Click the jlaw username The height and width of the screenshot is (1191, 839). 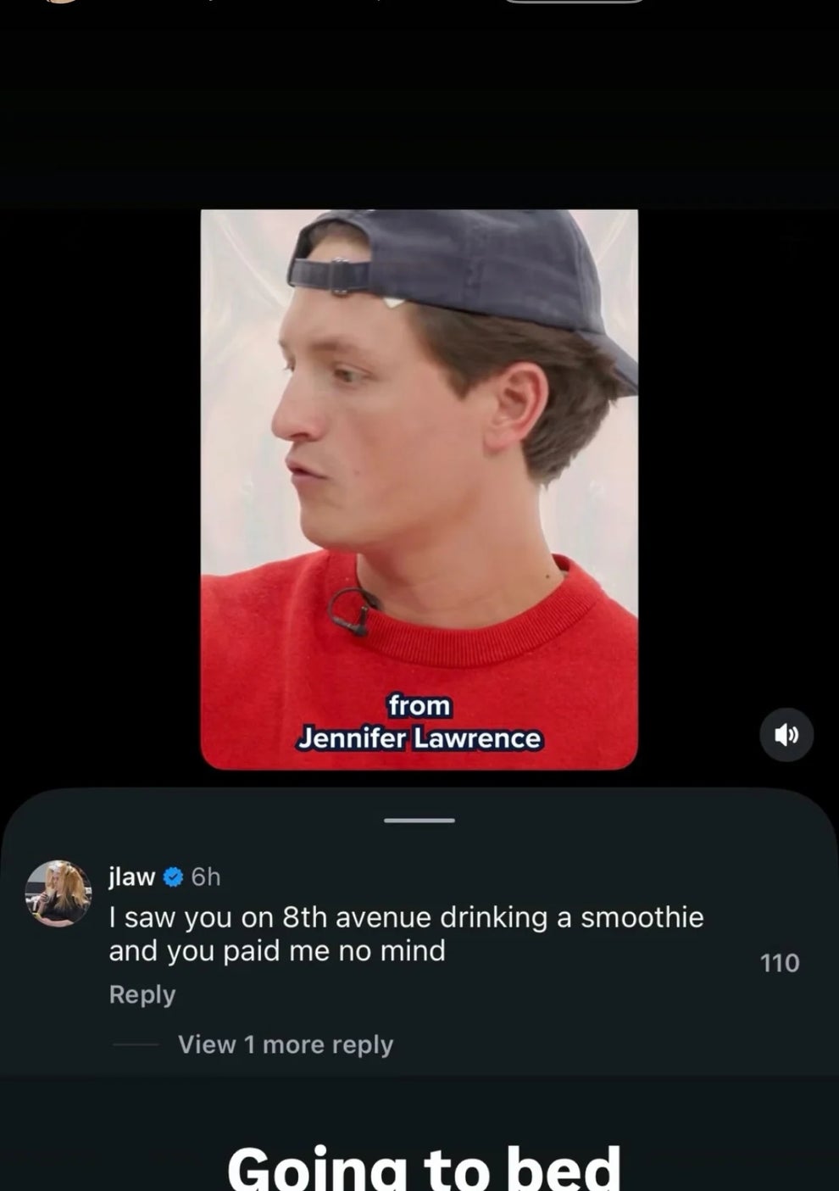pyautogui.click(x=131, y=877)
